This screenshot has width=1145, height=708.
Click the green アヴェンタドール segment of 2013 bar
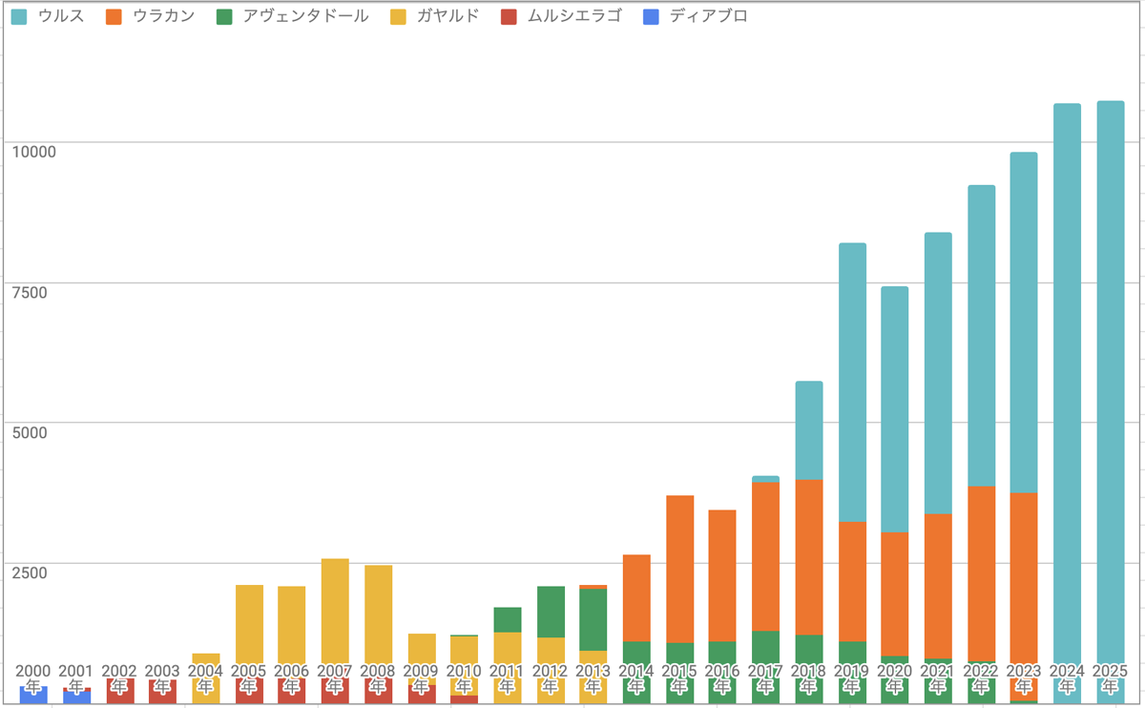coord(593,619)
